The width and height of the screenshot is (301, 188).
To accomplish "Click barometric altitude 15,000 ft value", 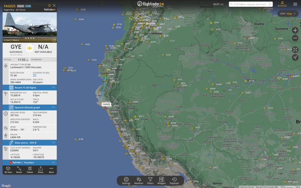I will pyautogui.click(x=15, y=96).
